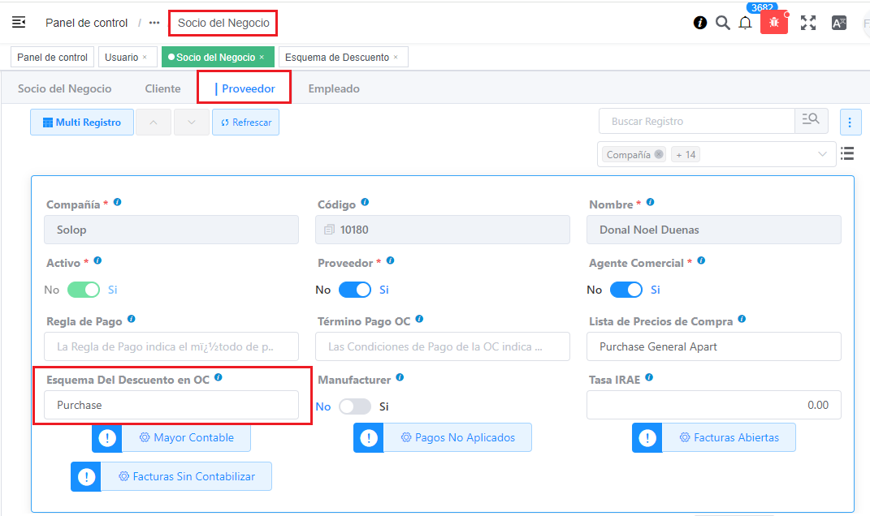Click the list view icon beside filter
The width and height of the screenshot is (870, 516).
(847, 153)
